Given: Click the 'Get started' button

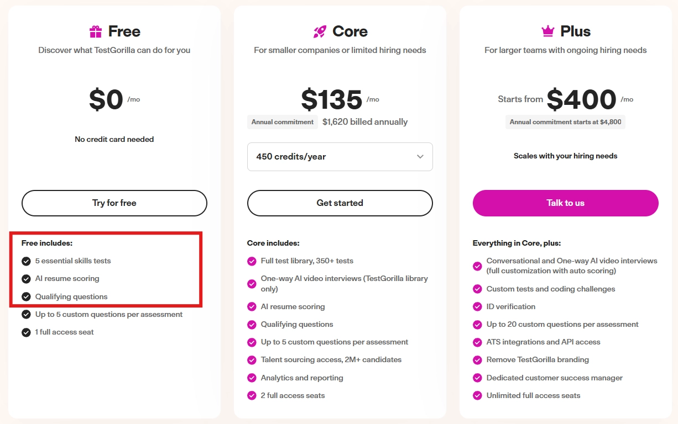Looking at the screenshot, I should pyautogui.click(x=340, y=203).
